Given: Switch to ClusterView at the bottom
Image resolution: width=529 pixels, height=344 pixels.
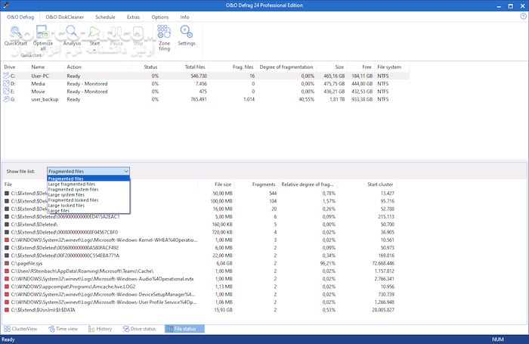Looking at the screenshot, I should (20, 328).
